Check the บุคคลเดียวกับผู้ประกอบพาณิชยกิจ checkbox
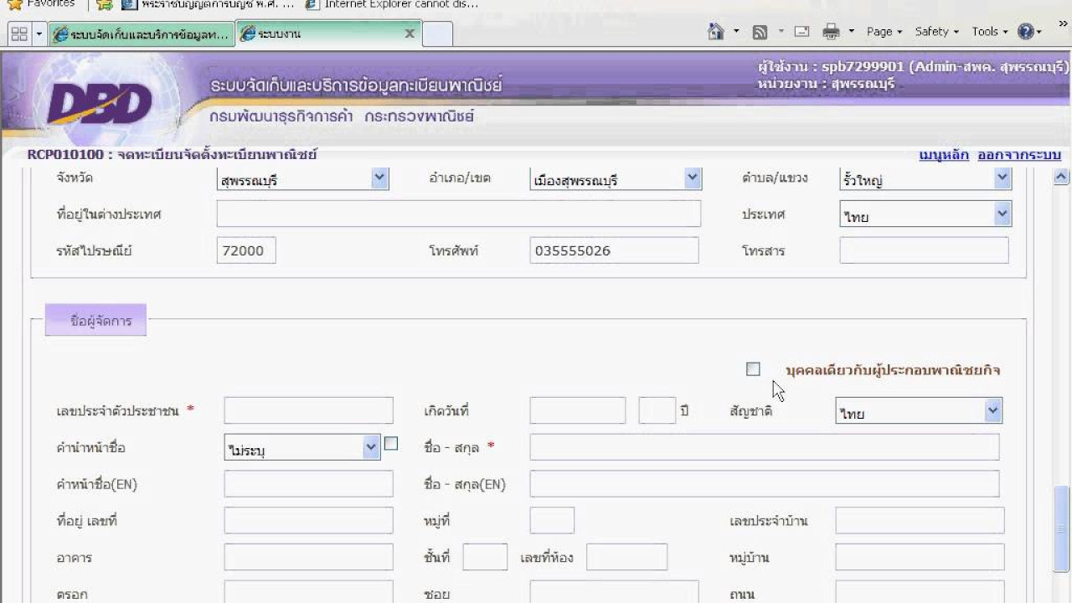This screenshot has width=1072, height=603. tap(753, 369)
